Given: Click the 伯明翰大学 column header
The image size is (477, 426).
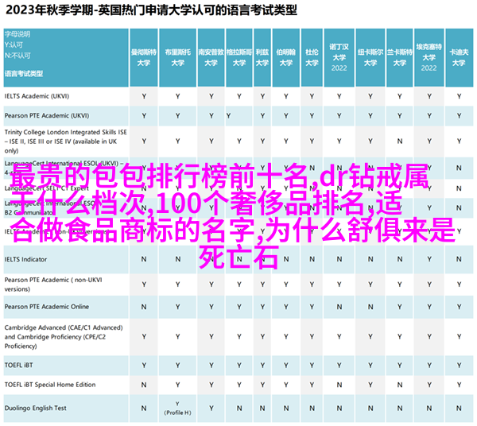Looking at the screenshot, I should coord(286,57).
